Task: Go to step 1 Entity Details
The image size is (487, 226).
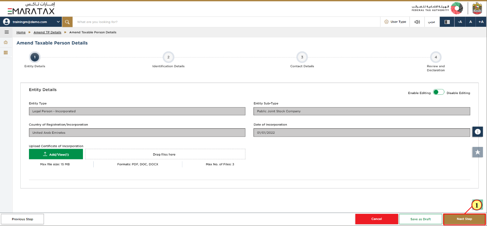Action: point(35,57)
